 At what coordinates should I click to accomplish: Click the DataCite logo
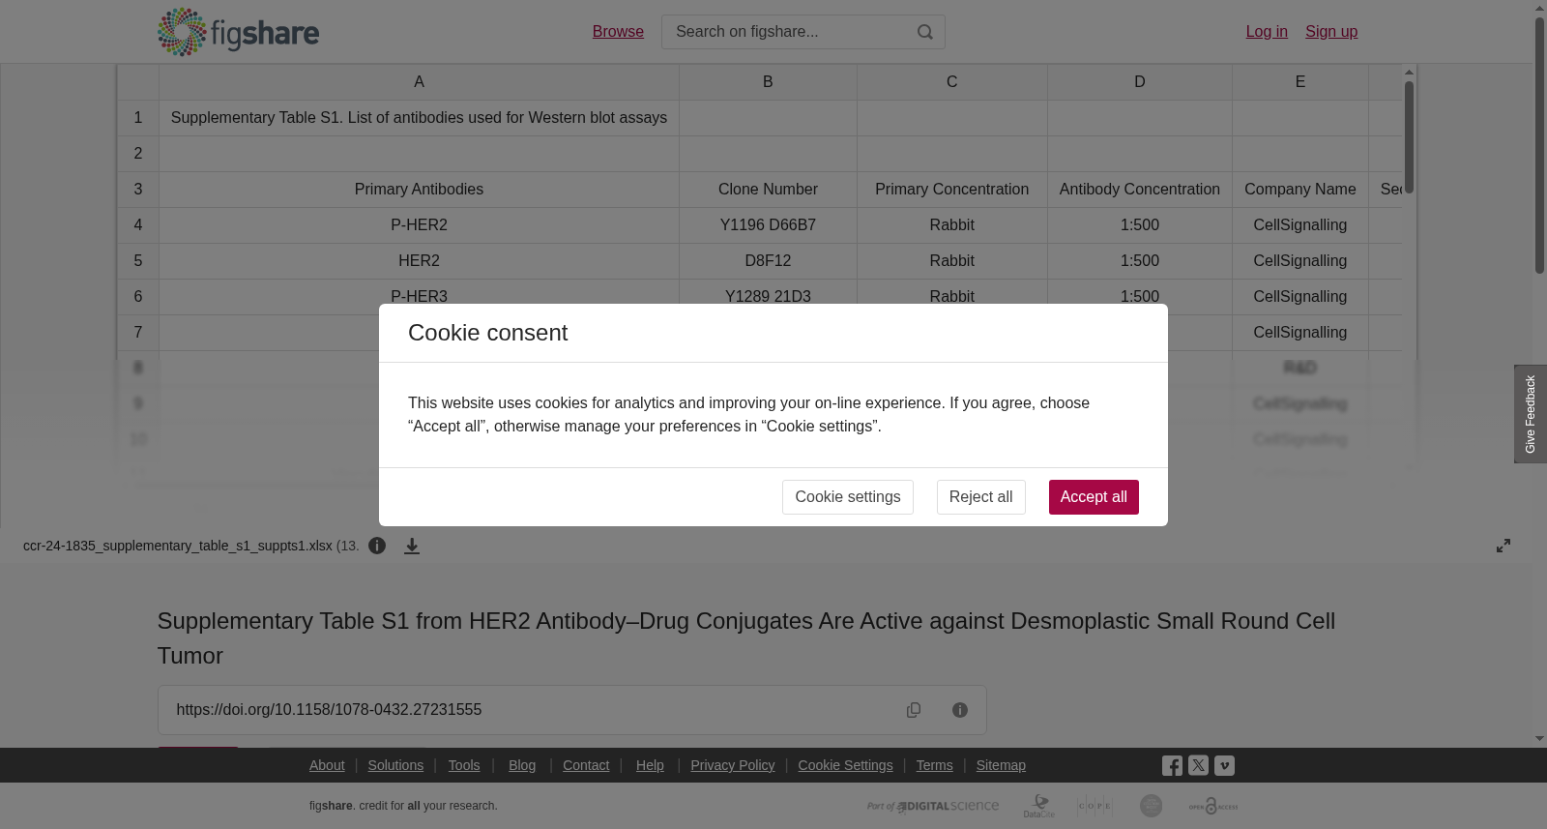click(x=1039, y=806)
